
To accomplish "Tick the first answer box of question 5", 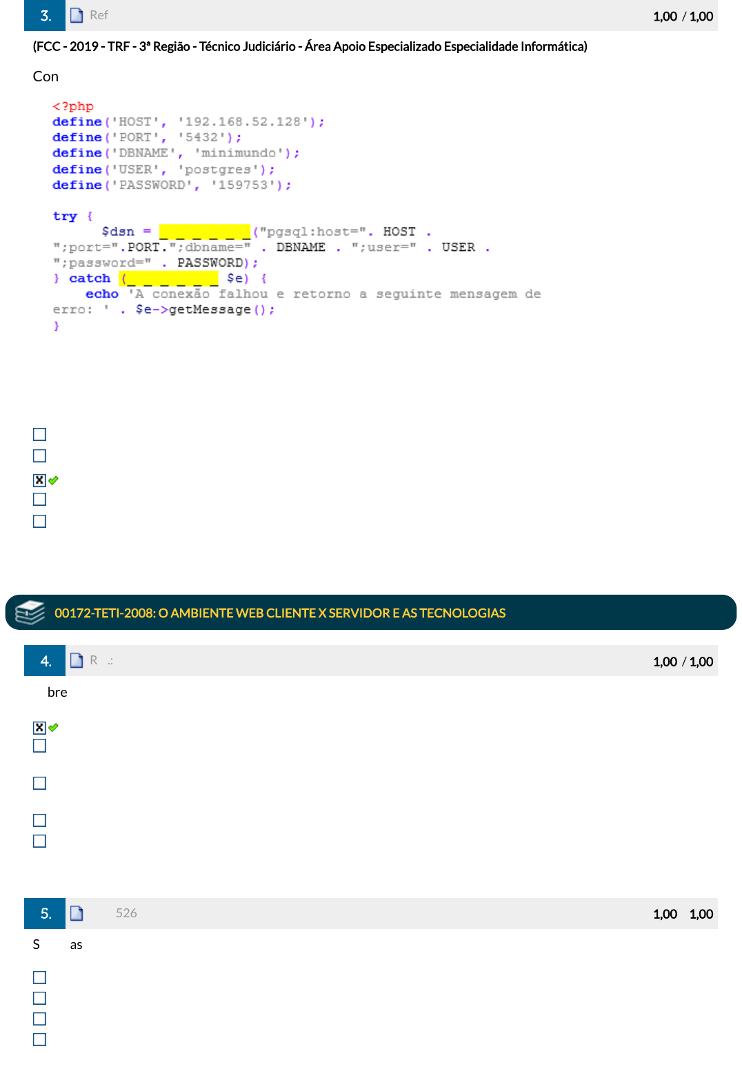I will pyautogui.click(x=40, y=977).
